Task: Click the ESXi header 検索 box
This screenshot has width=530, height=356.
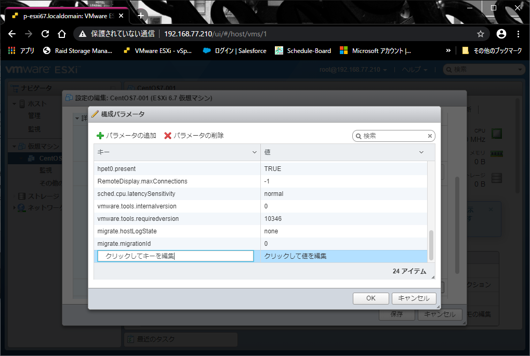Action: pos(484,70)
